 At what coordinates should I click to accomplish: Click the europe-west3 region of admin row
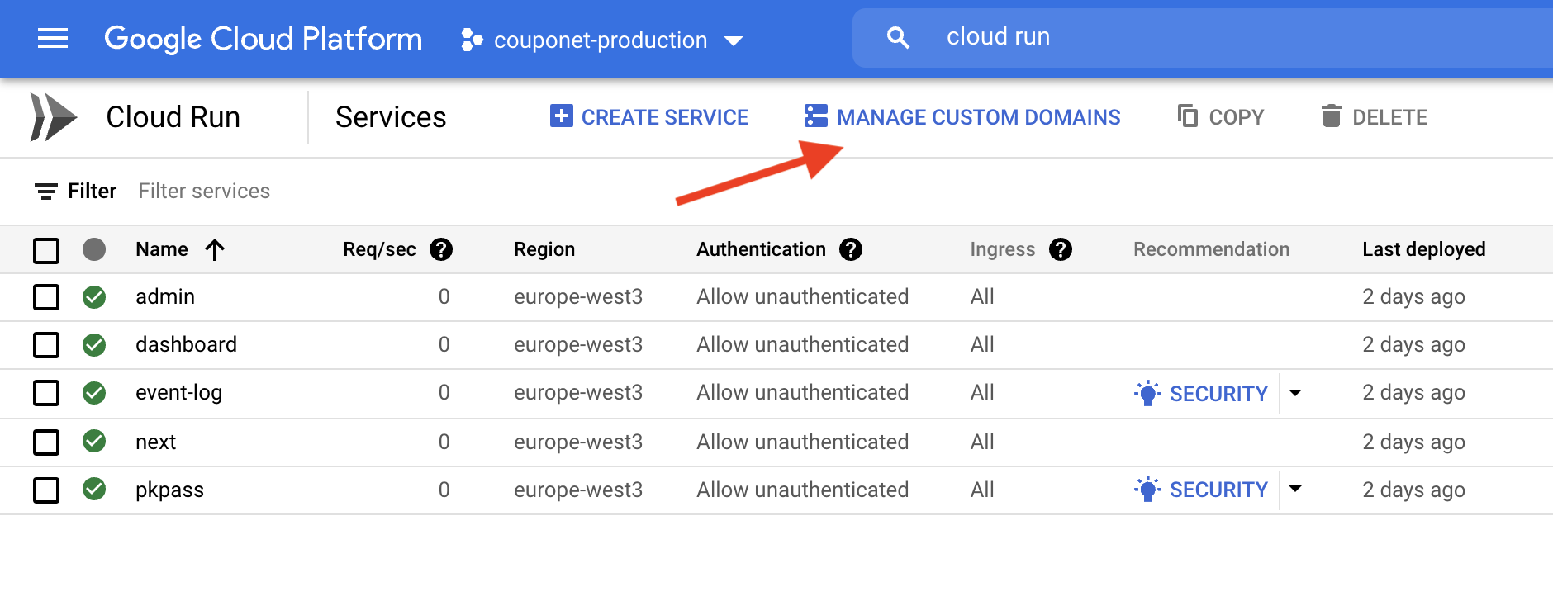578,296
